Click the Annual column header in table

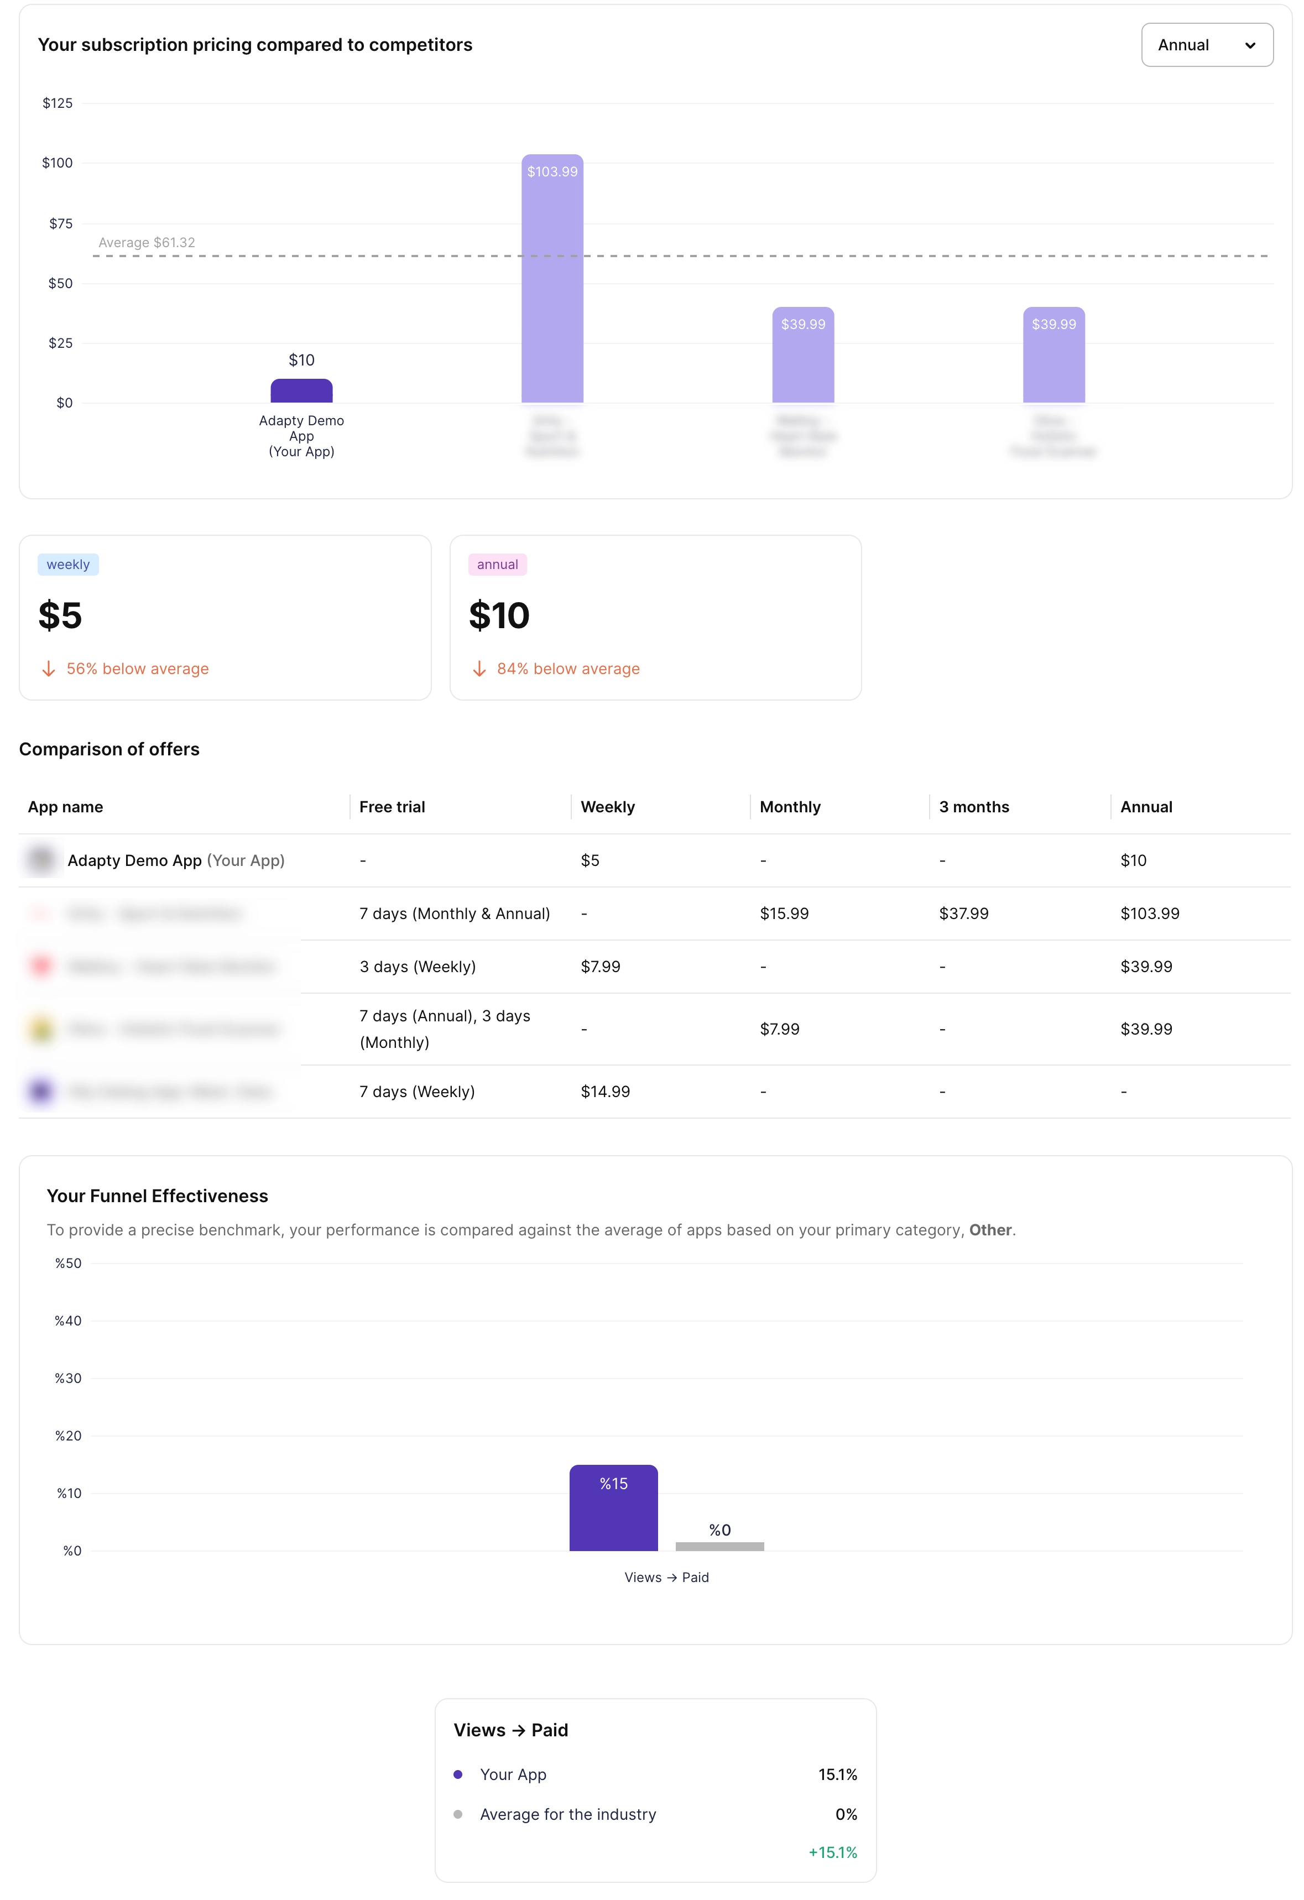[1145, 807]
